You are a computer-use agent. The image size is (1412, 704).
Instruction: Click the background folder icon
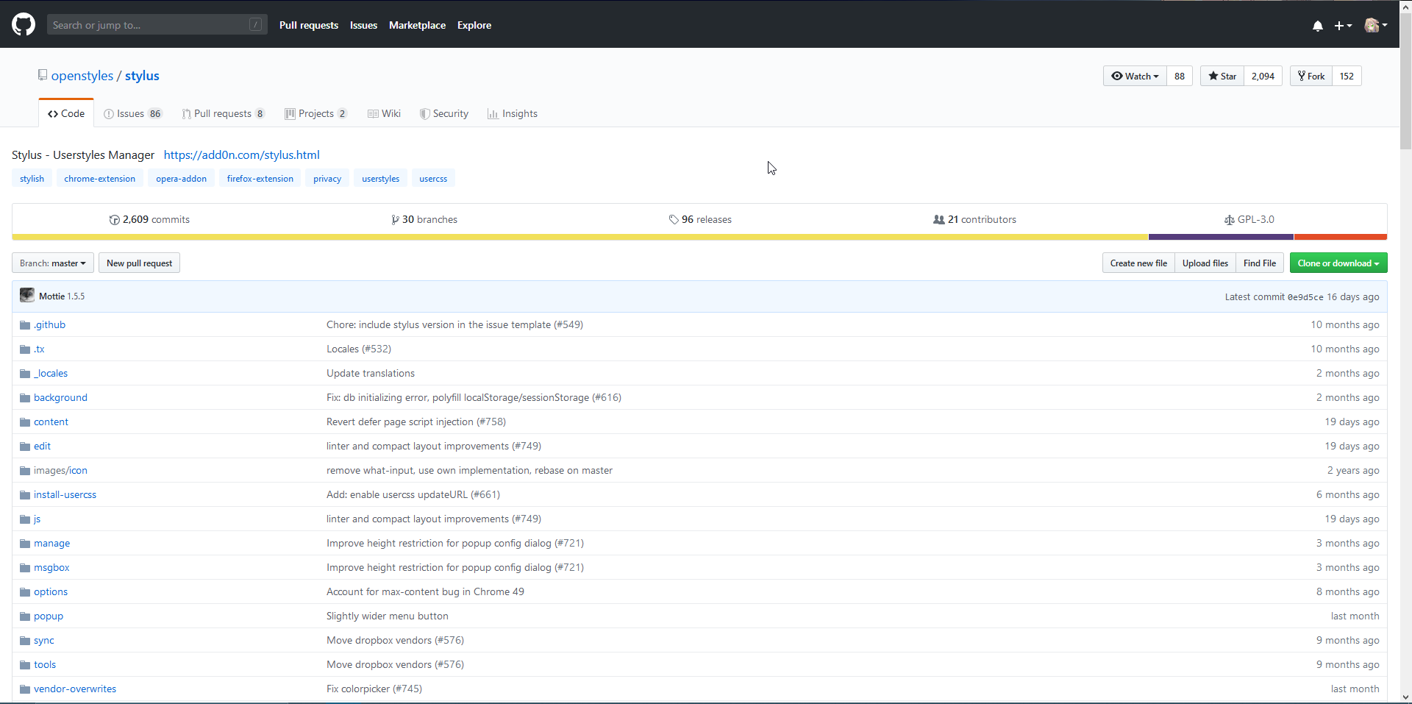click(x=25, y=398)
